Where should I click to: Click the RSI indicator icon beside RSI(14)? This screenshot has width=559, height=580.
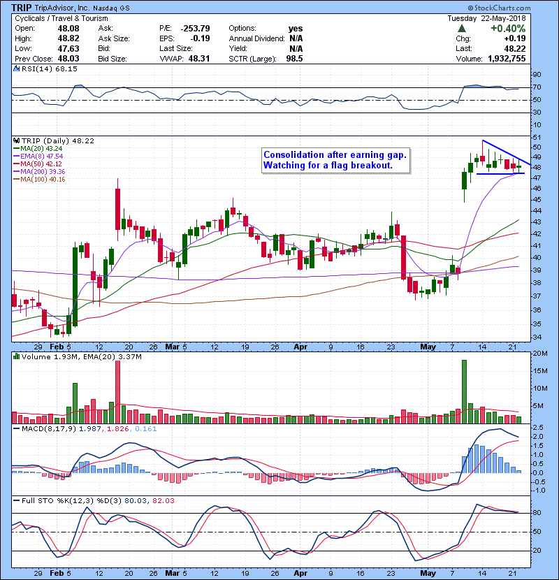point(17,68)
